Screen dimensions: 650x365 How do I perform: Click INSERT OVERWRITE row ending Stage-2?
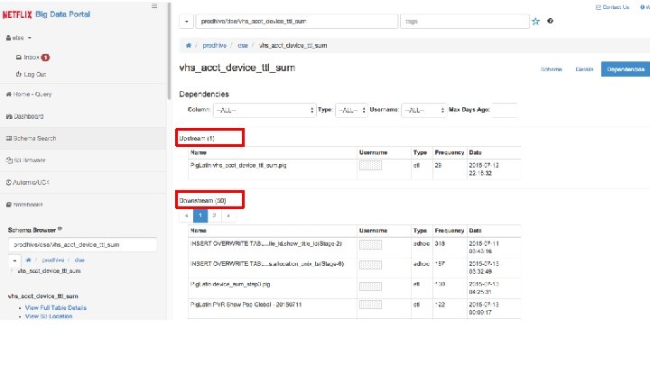[355, 248]
